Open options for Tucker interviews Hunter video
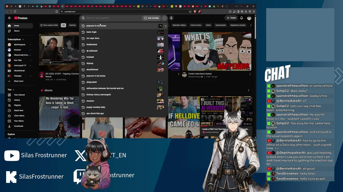 [x=250, y=74]
